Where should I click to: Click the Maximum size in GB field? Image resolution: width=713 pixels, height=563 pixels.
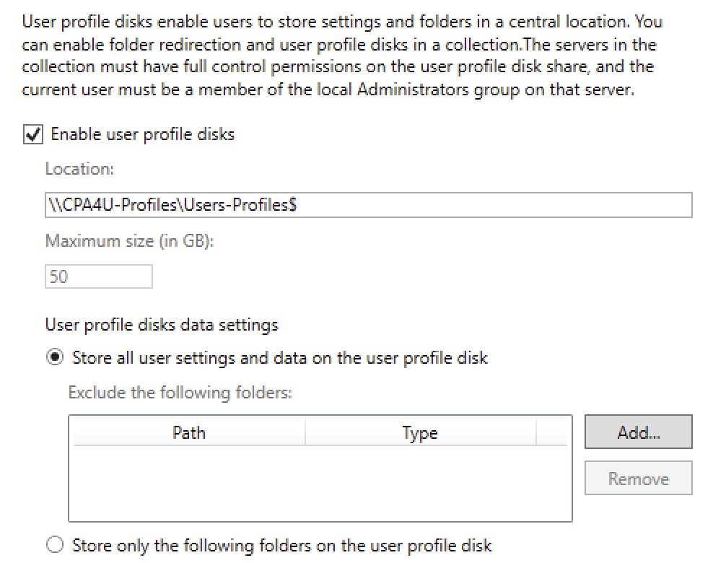[98, 276]
